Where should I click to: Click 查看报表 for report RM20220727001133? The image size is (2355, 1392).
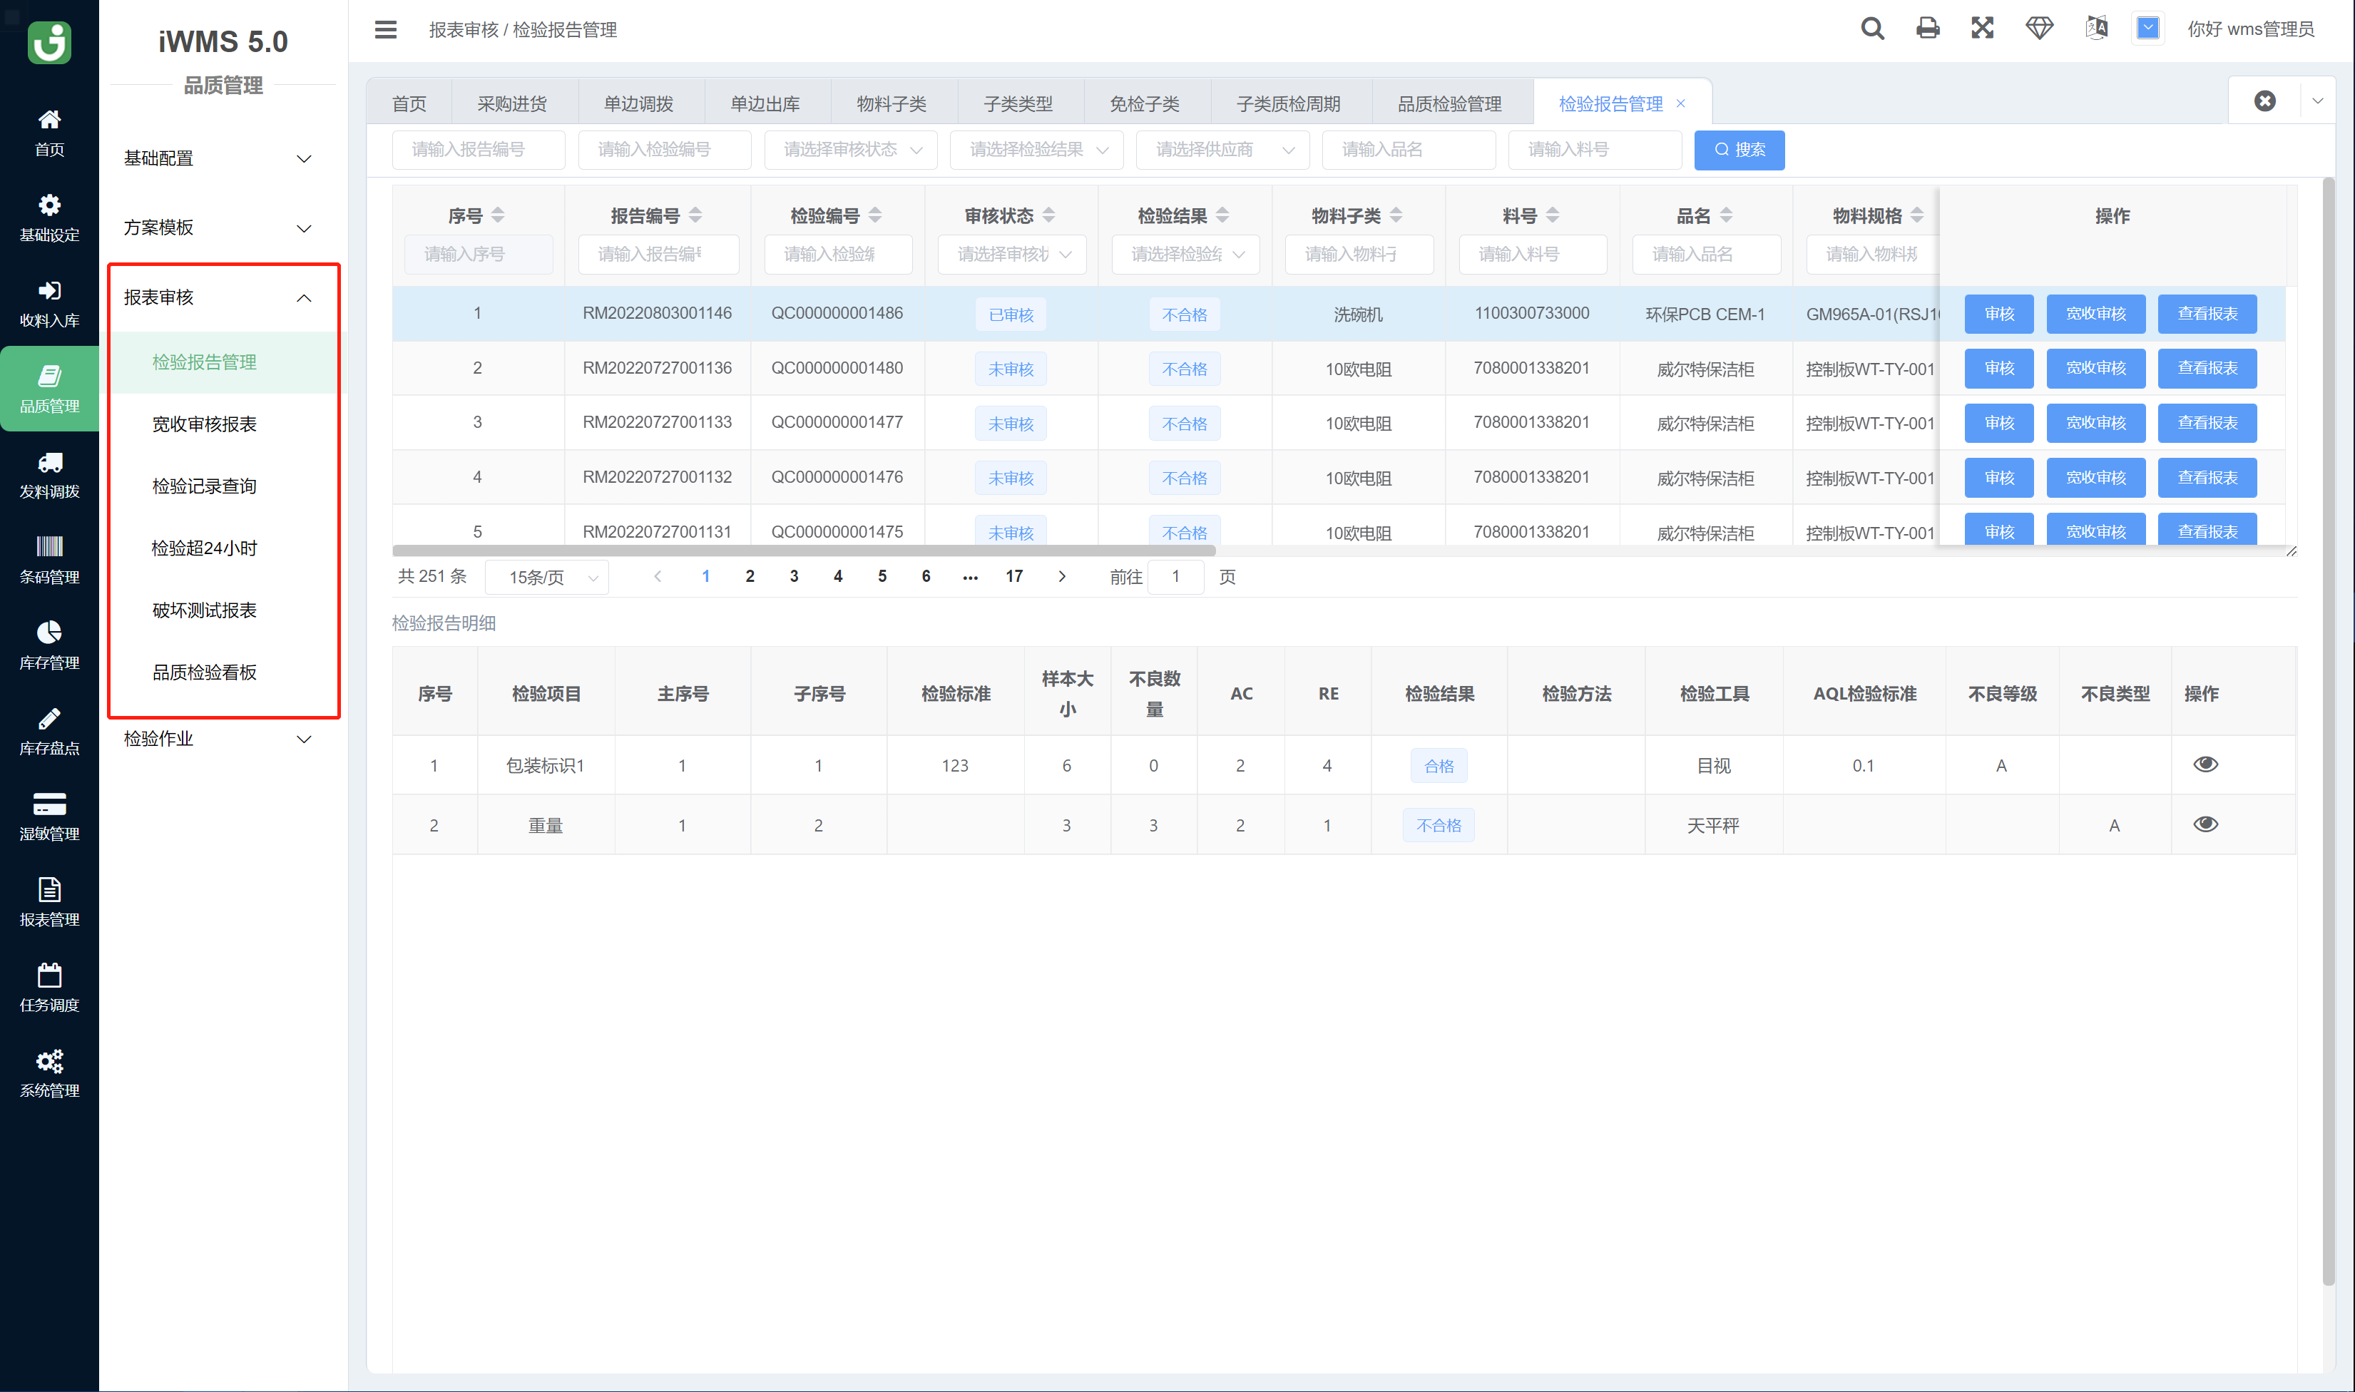click(x=2207, y=422)
